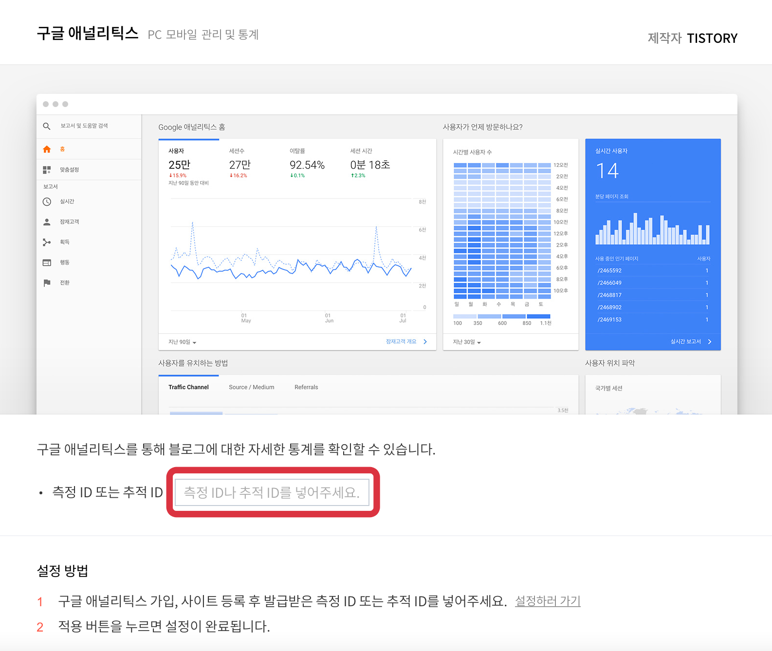772x651 pixels.
Task: Click the 구글 애널리틱스 page title
Action: [88, 33]
